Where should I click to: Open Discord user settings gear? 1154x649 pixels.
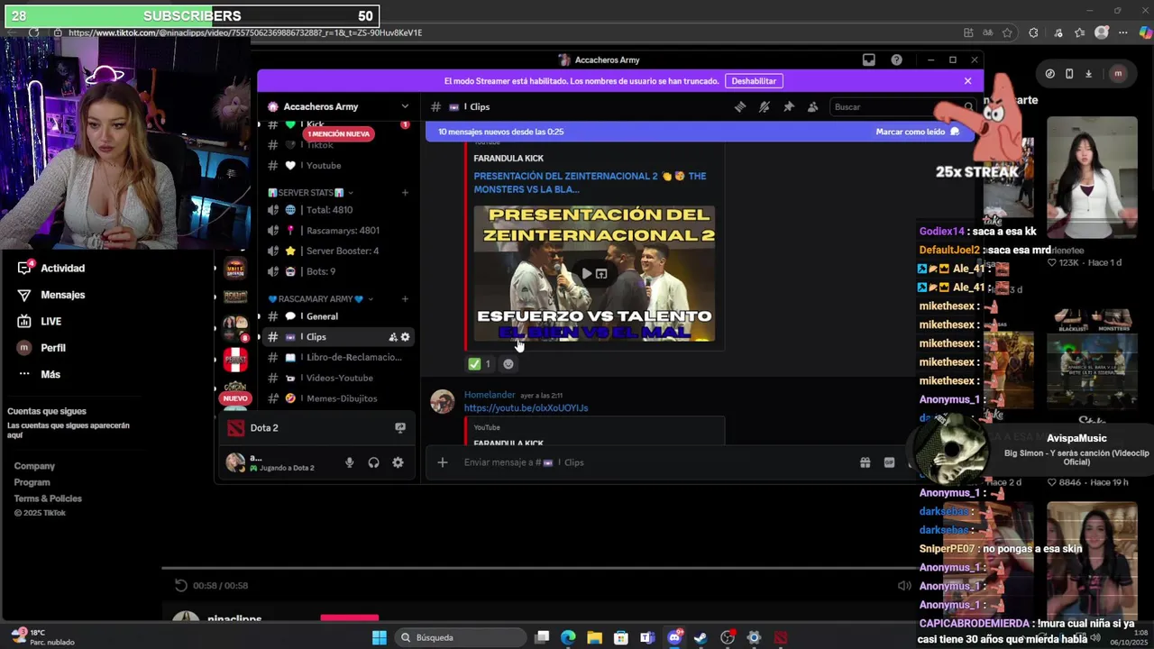click(398, 462)
